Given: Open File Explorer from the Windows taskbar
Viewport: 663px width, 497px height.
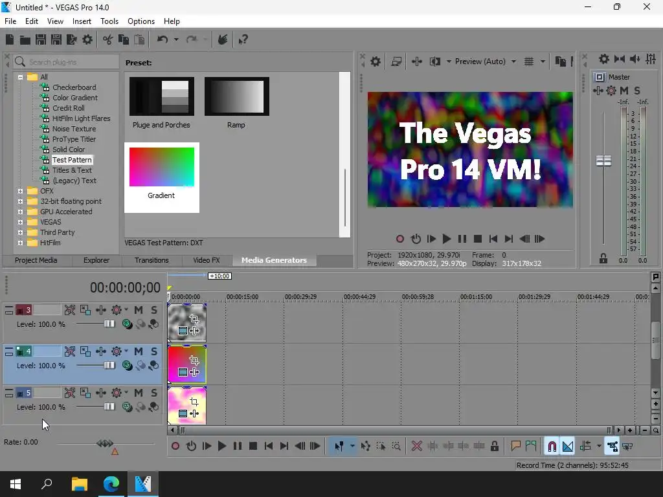Looking at the screenshot, I should [x=79, y=484].
